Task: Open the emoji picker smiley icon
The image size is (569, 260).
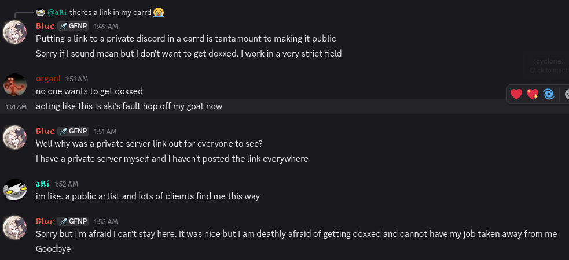Action: [x=566, y=94]
